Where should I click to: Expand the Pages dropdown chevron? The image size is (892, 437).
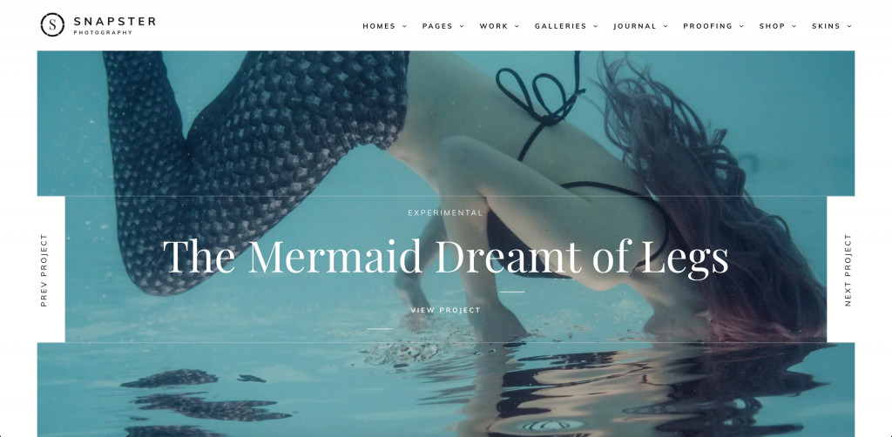click(x=462, y=26)
